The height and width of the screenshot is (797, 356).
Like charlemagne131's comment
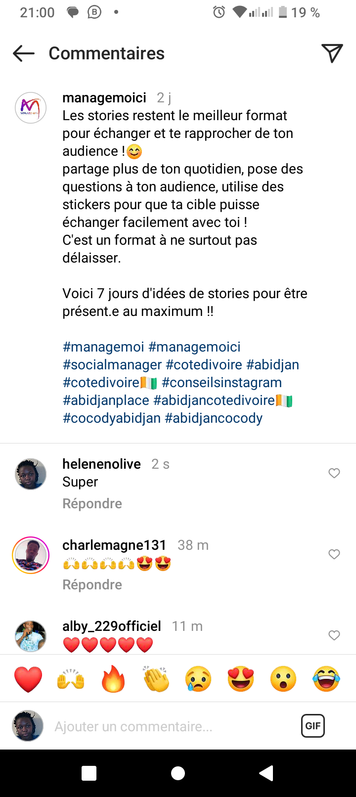(334, 554)
